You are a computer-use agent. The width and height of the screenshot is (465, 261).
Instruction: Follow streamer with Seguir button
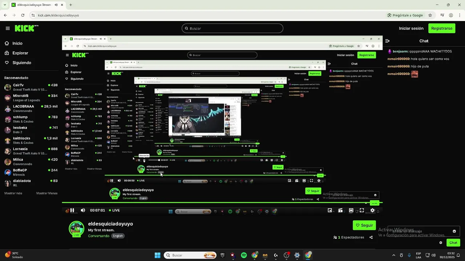click(x=364, y=225)
